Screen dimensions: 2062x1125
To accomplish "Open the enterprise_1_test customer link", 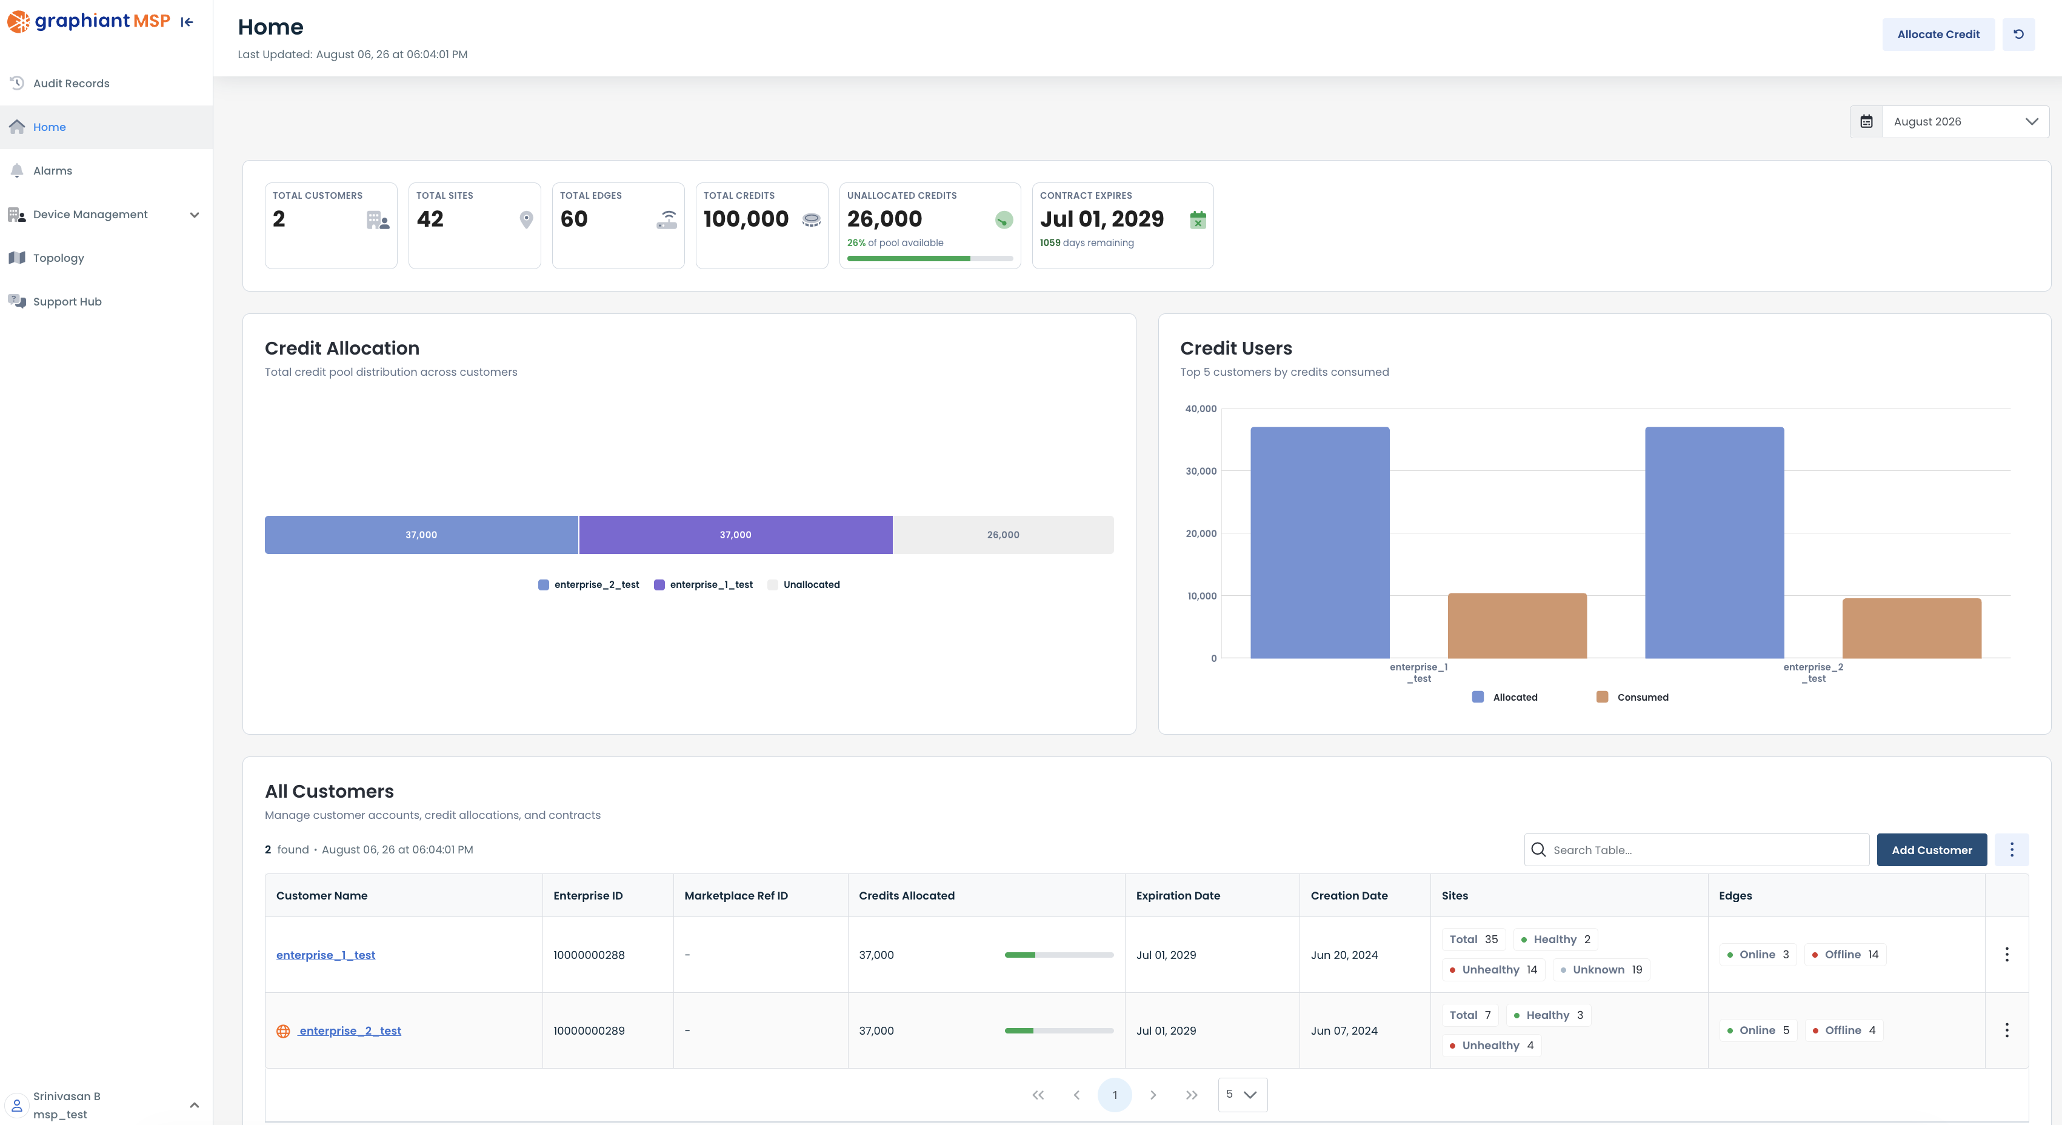I will (x=325, y=955).
